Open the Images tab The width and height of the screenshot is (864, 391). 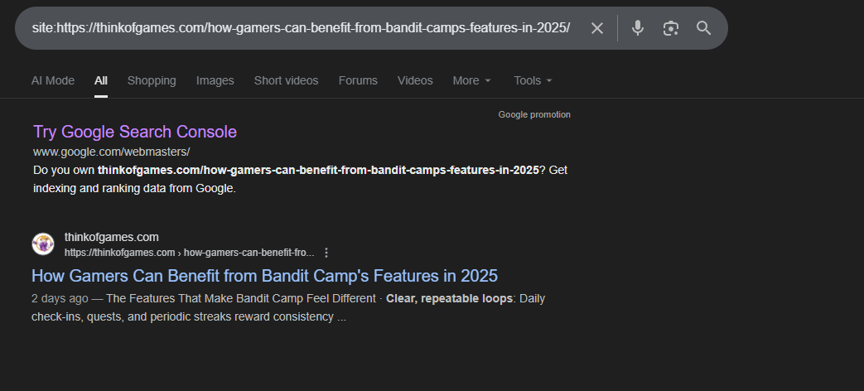215,80
